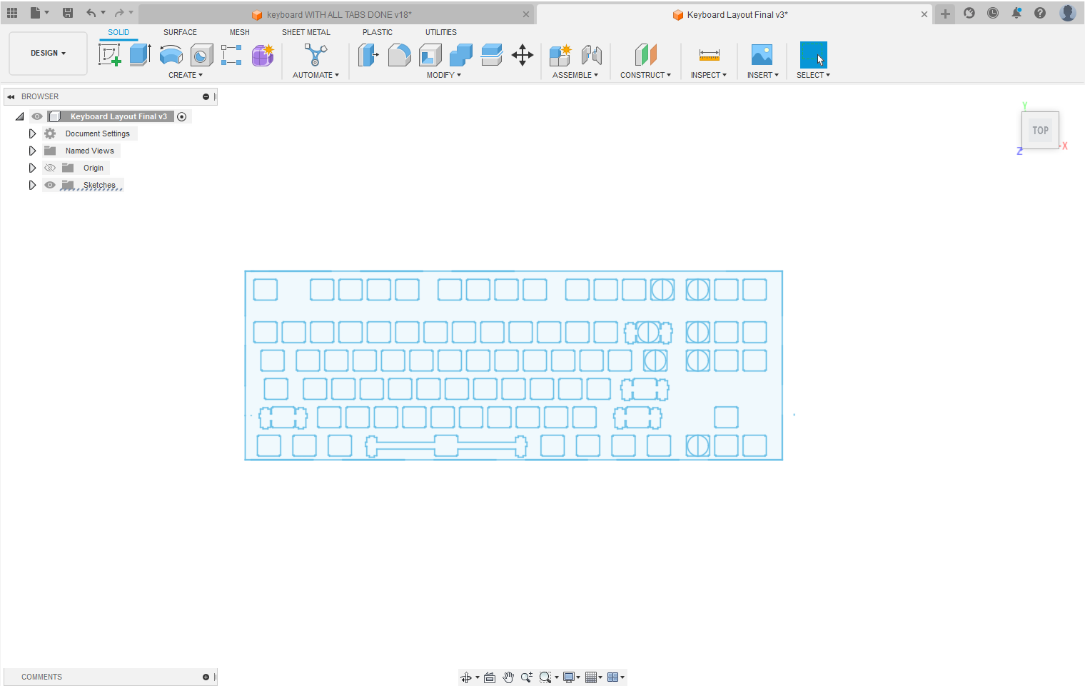This screenshot has height=686, width=1085.
Task: Activate the Pan hand tool
Action: [508, 677]
